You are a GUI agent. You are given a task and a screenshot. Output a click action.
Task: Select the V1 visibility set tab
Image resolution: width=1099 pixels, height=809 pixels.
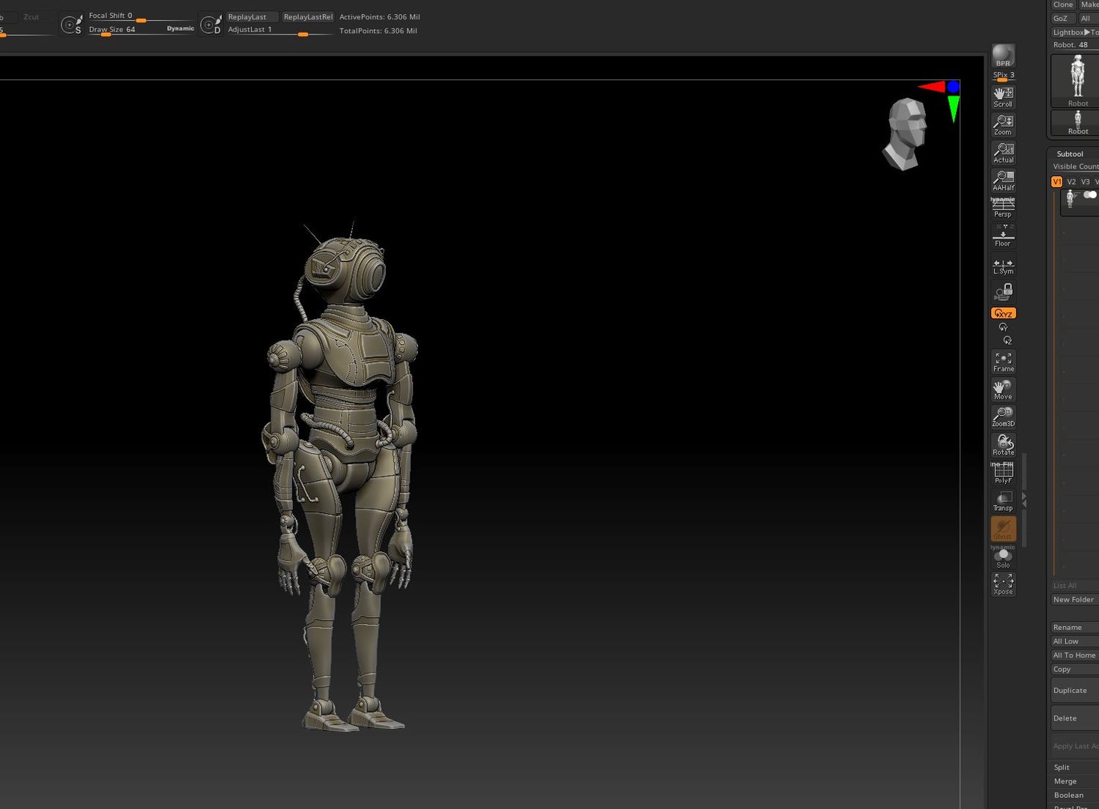1057,181
